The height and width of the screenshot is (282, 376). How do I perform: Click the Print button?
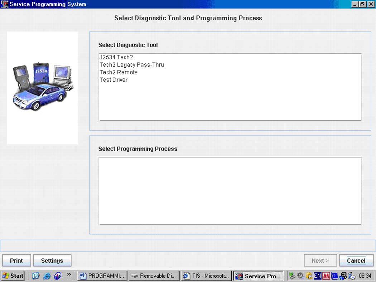coord(16,261)
